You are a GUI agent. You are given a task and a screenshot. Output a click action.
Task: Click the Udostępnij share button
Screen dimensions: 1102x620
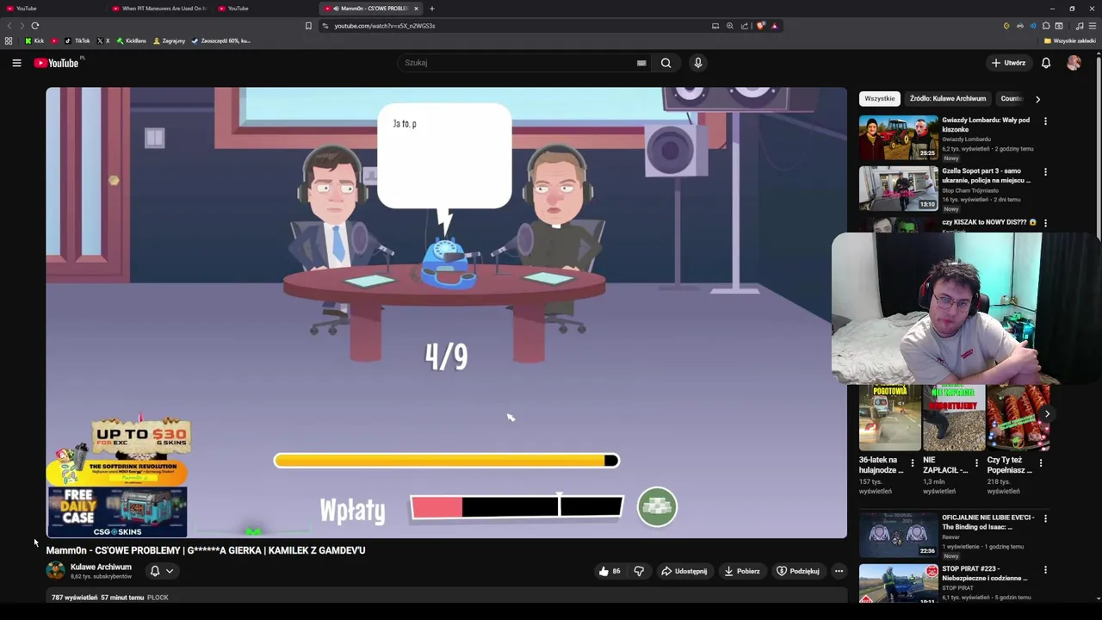[x=684, y=571]
